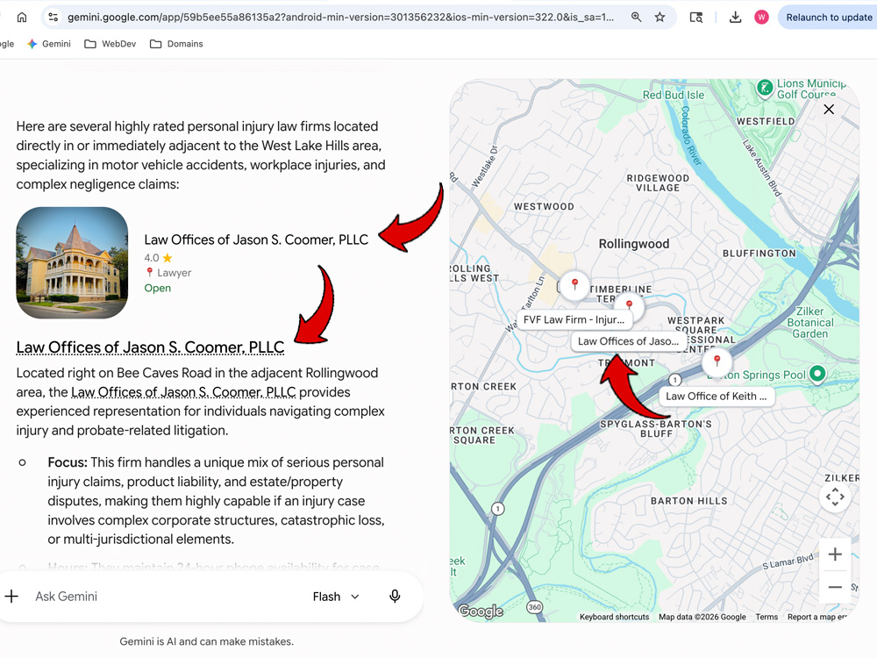
Task: Click the browser home icon
Action: pos(22,18)
